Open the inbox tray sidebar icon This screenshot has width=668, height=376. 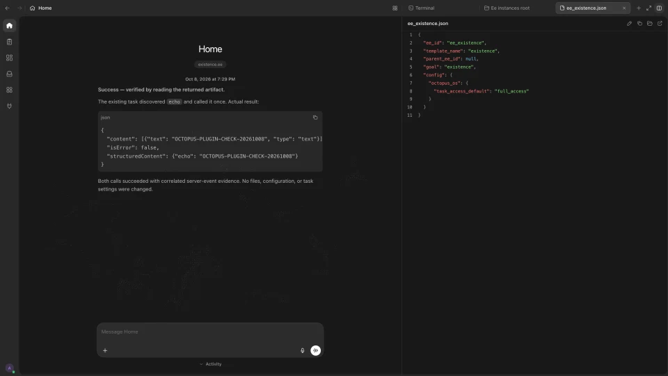pyautogui.click(x=9, y=74)
